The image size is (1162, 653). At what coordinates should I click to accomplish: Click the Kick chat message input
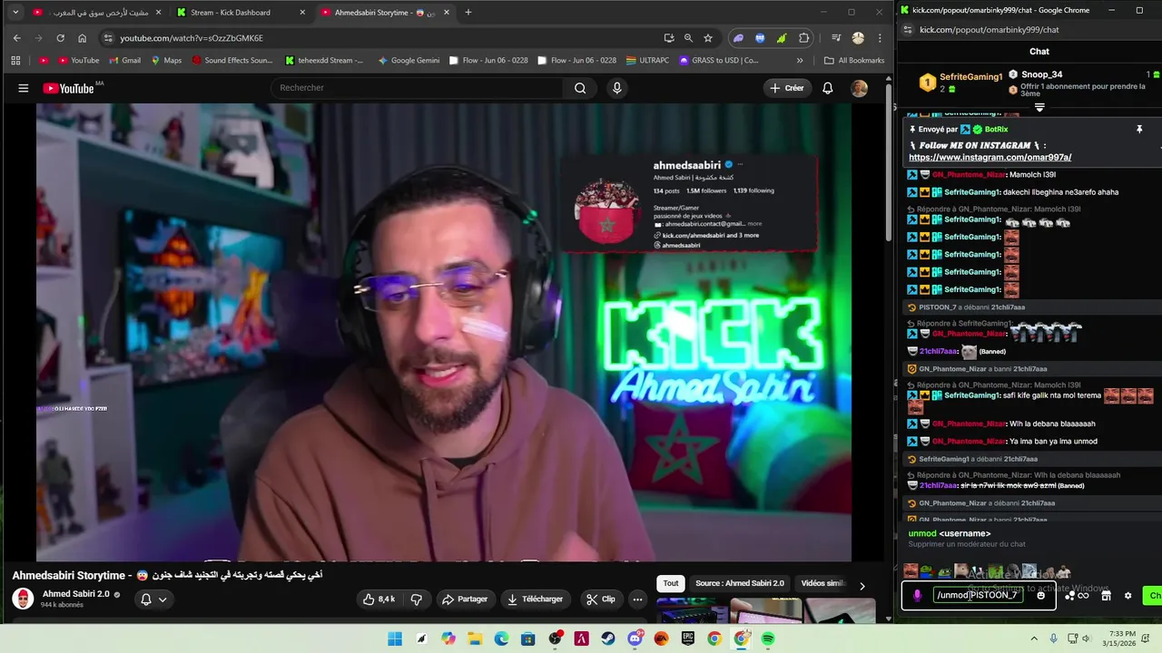pyautogui.click(x=980, y=596)
